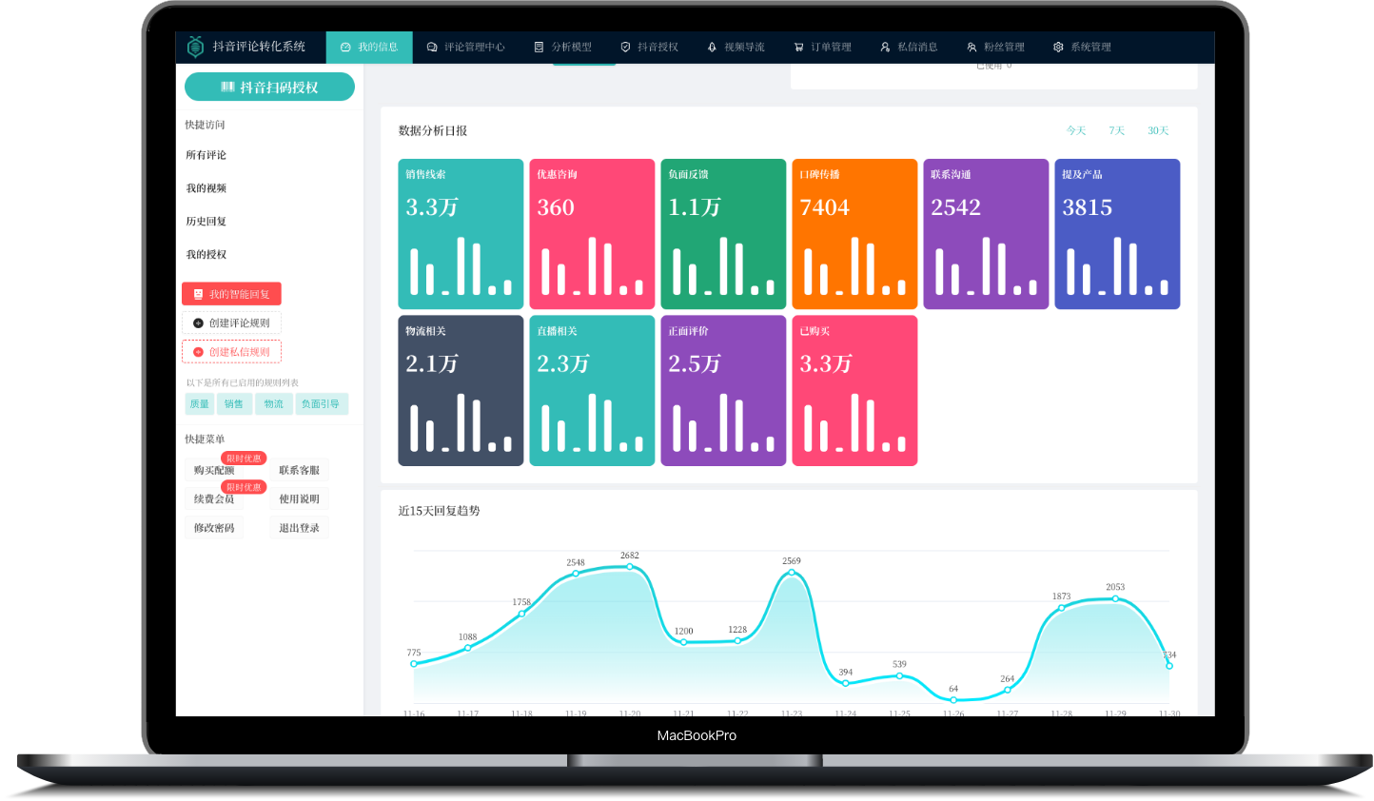The height and width of the screenshot is (801, 1374).
Task: Click the 负面引导 rule tag
Action: (x=322, y=404)
